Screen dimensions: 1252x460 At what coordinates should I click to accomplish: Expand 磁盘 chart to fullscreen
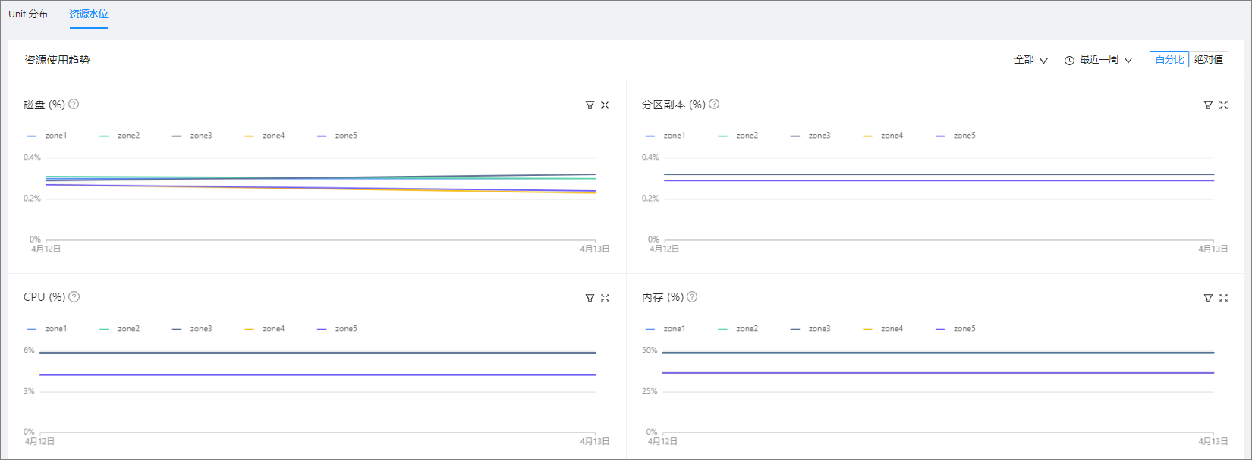click(606, 105)
